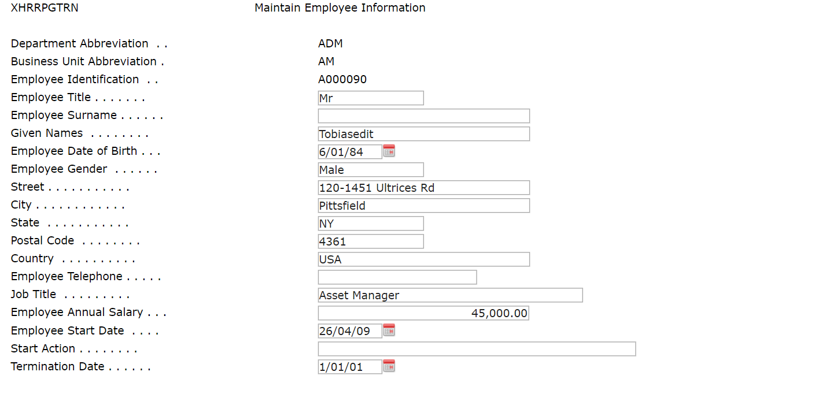The width and height of the screenshot is (837, 420).
Task: Focus the Street address field
Action: [423, 188]
